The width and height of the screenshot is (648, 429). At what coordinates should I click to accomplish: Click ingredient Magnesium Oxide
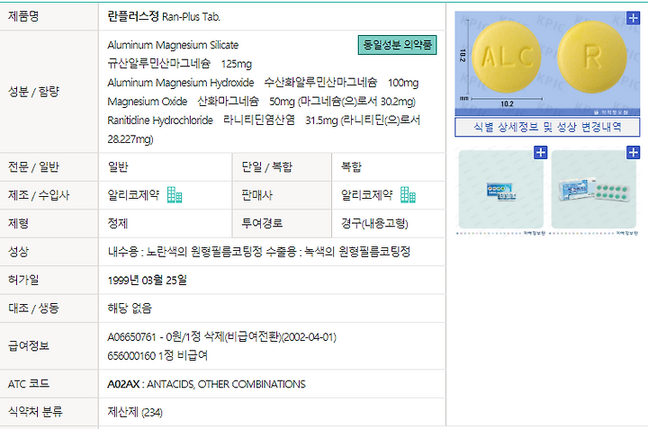[147, 101]
